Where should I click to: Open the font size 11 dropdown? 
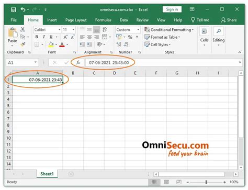(73, 30)
